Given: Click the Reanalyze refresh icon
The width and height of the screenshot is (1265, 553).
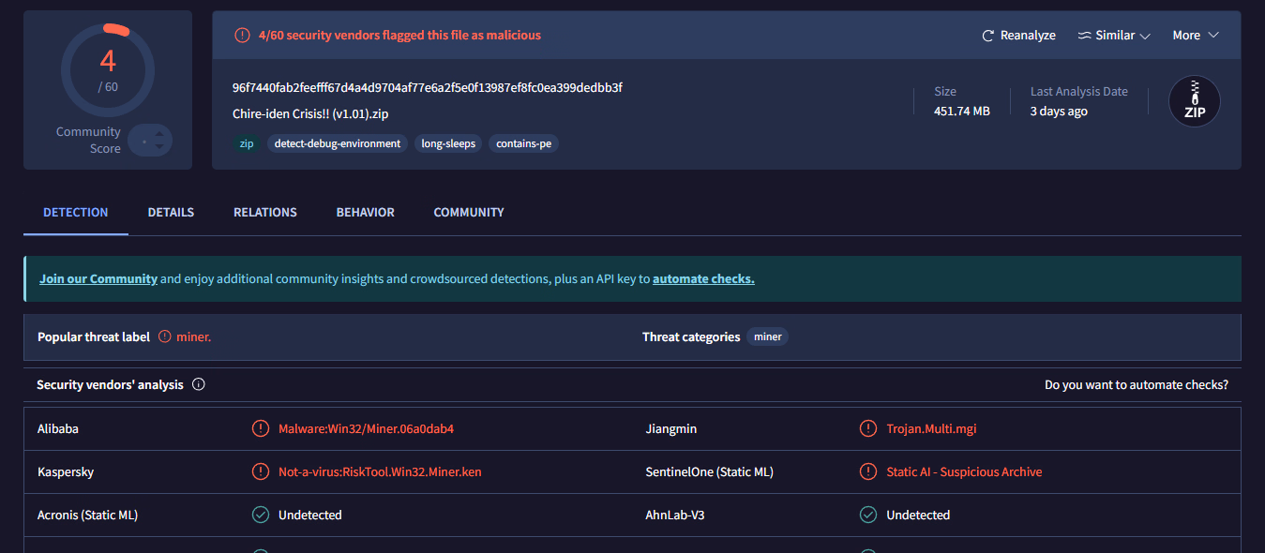Looking at the screenshot, I should [x=987, y=36].
